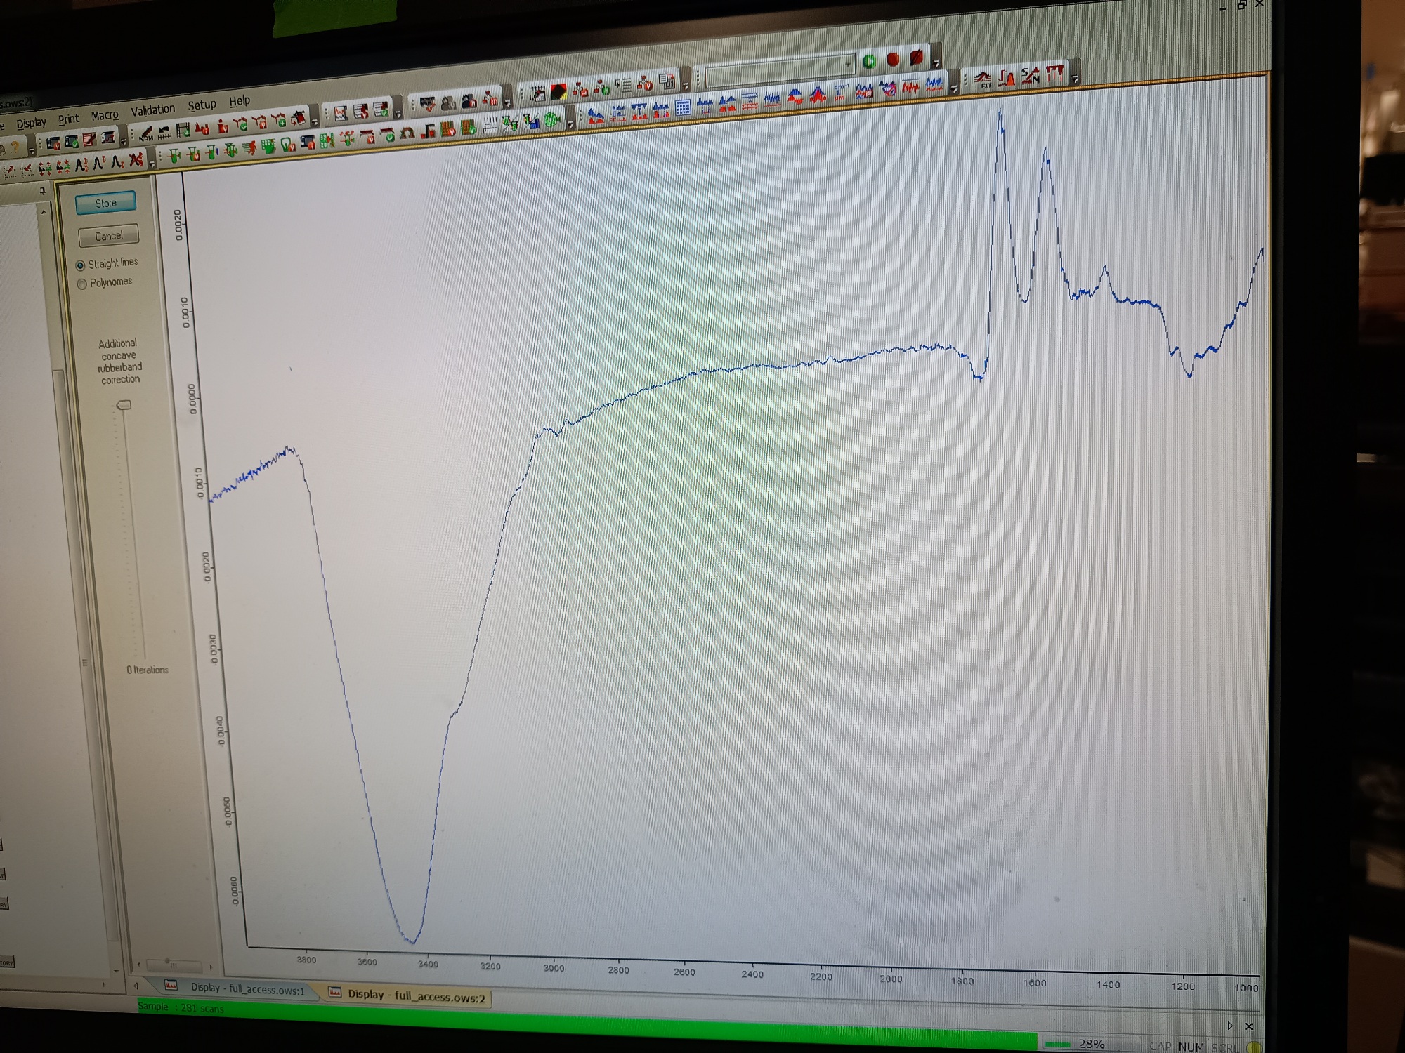Click the concave rubberband correction slider handle
1405x1053 pixels.
(x=124, y=405)
